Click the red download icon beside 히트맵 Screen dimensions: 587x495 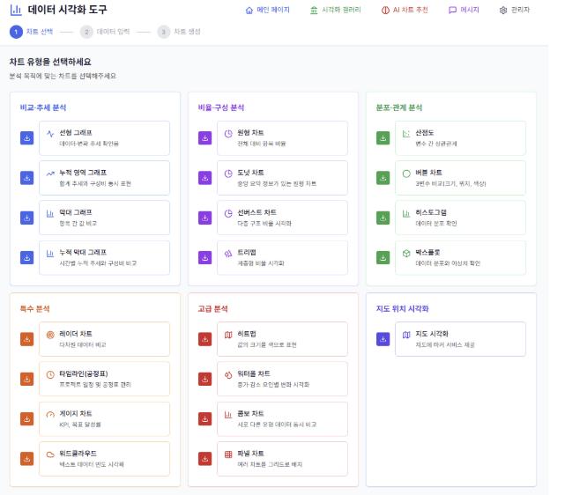coord(204,339)
